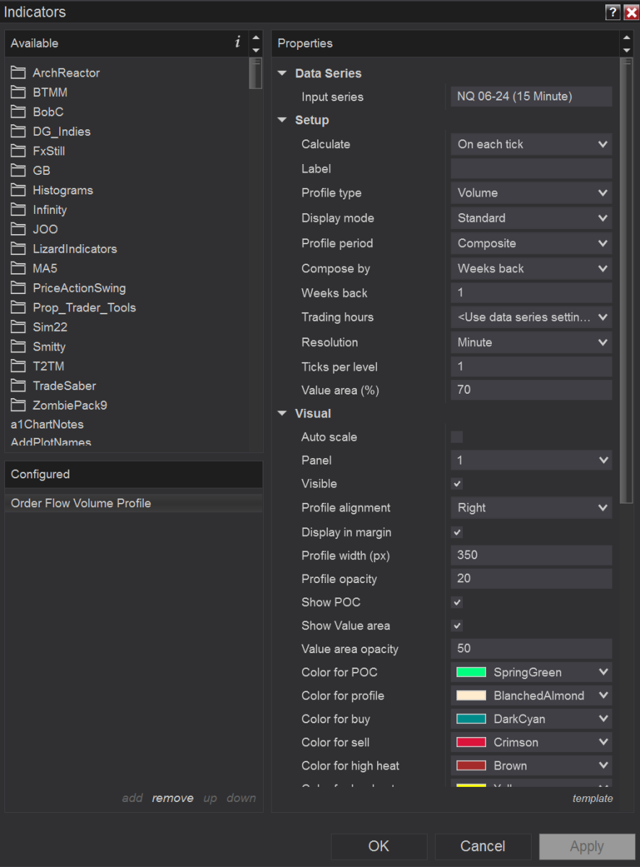
Task: Select a1ChartNotes indicator in the list
Action: tap(47, 424)
